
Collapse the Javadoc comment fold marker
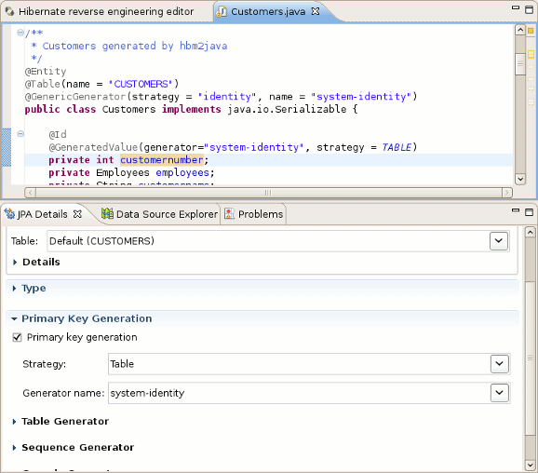pos(20,33)
